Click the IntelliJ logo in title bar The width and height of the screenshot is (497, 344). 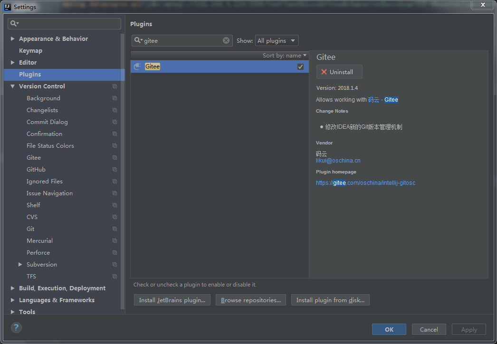(8, 7)
